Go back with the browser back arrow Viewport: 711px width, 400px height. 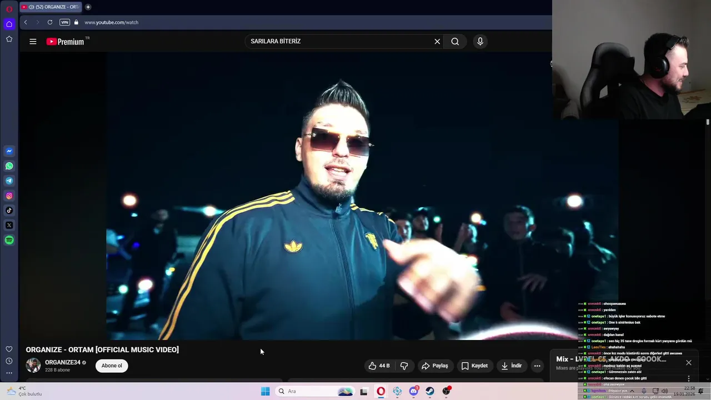(x=26, y=22)
